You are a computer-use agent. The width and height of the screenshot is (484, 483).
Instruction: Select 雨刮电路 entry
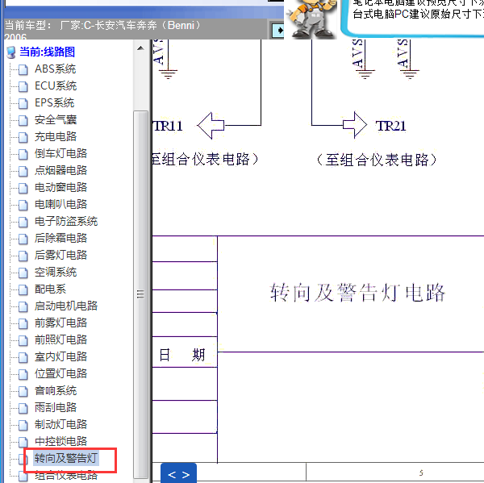point(56,407)
